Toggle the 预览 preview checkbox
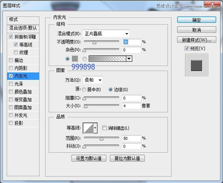 (x=187, y=49)
